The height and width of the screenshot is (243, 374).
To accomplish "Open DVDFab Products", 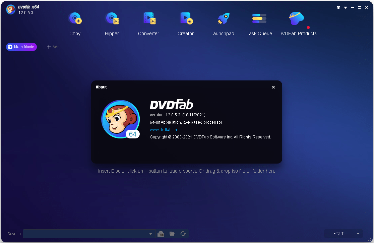I will click(298, 24).
